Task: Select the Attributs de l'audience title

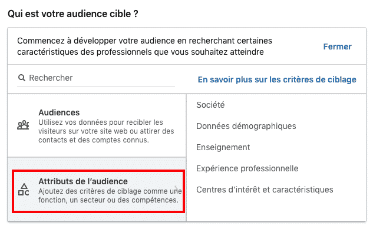Action: pyautogui.click(x=83, y=181)
